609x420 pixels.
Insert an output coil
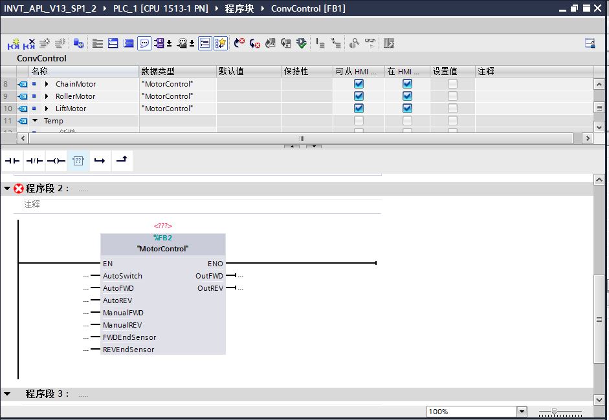click(x=56, y=161)
